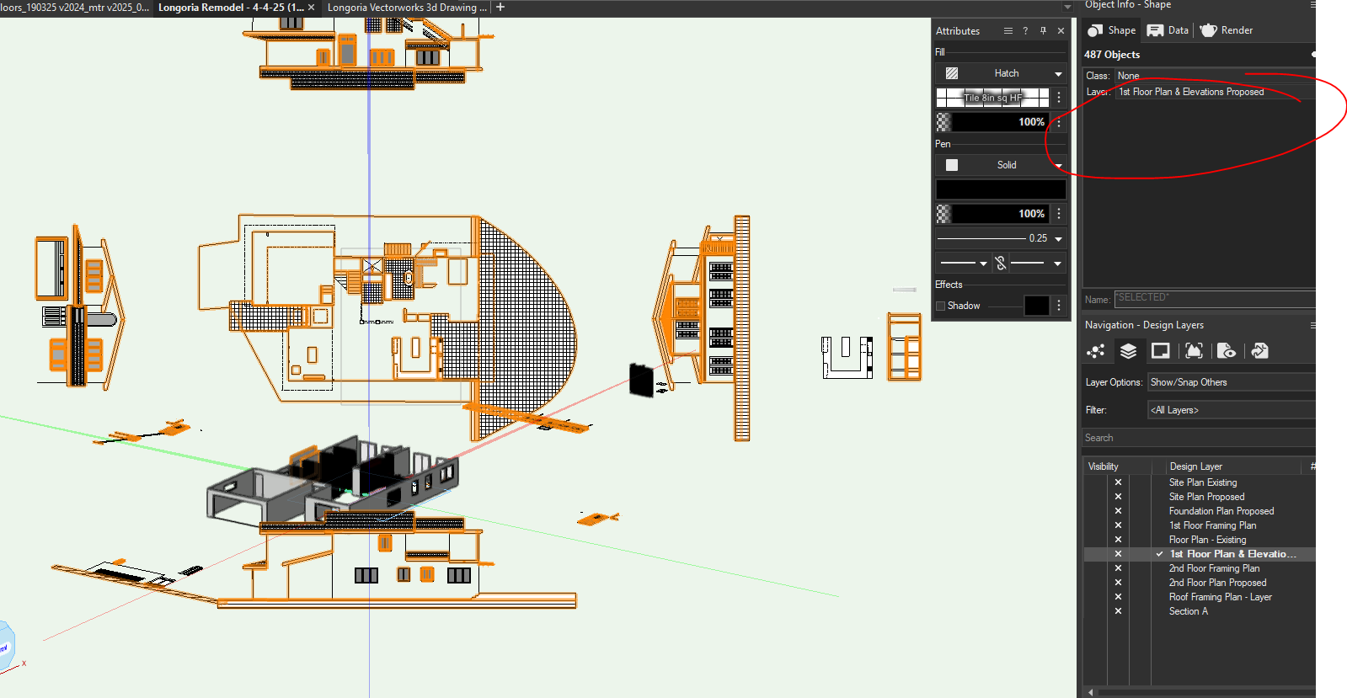
Task: Click the line endpoint link icon
Action: (1001, 264)
